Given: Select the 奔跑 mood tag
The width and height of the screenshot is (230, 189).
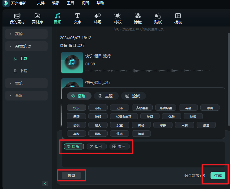Looking at the screenshot, I should [x=76, y=134].
